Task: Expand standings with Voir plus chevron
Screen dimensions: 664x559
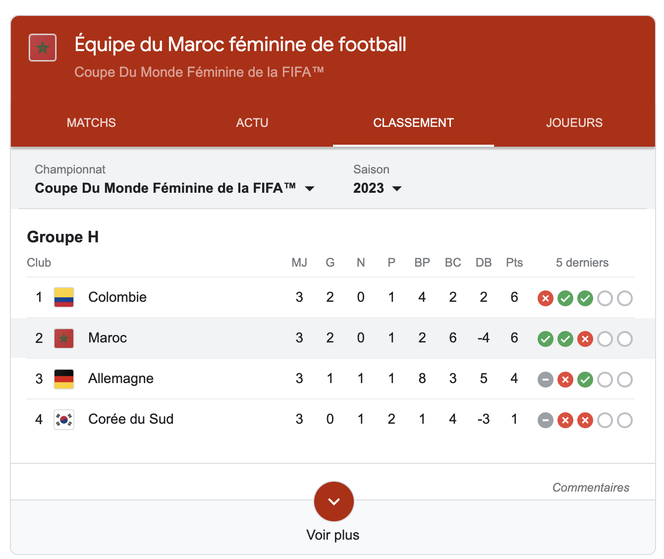Action: coord(333,502)
